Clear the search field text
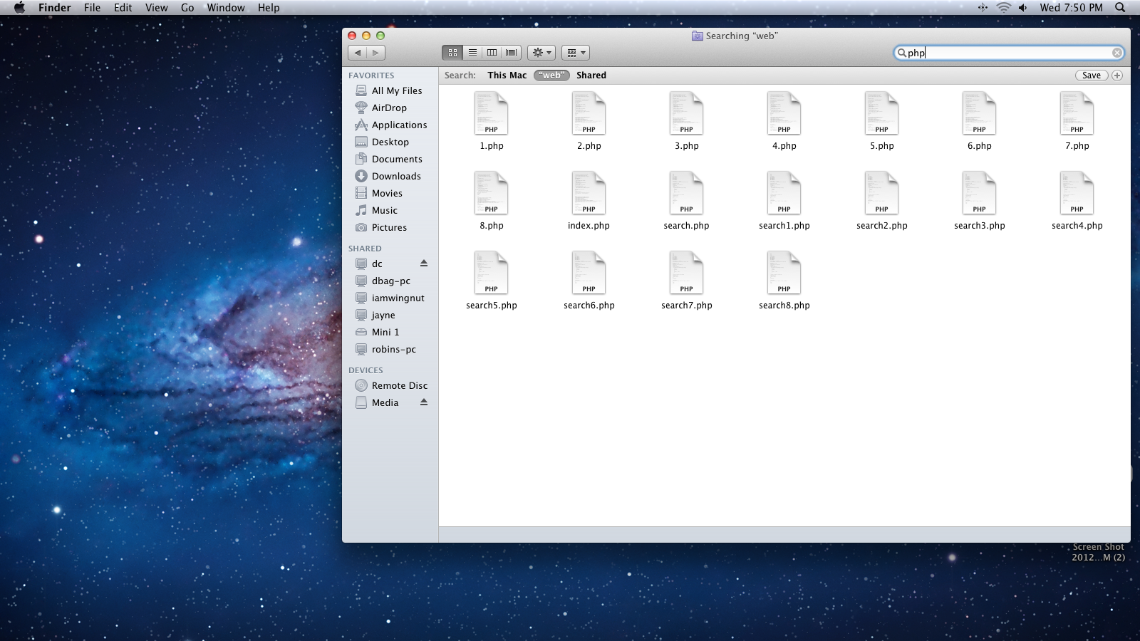Screen dimensions: 1140x641 pyautogui.click(x=1116, y=53)
